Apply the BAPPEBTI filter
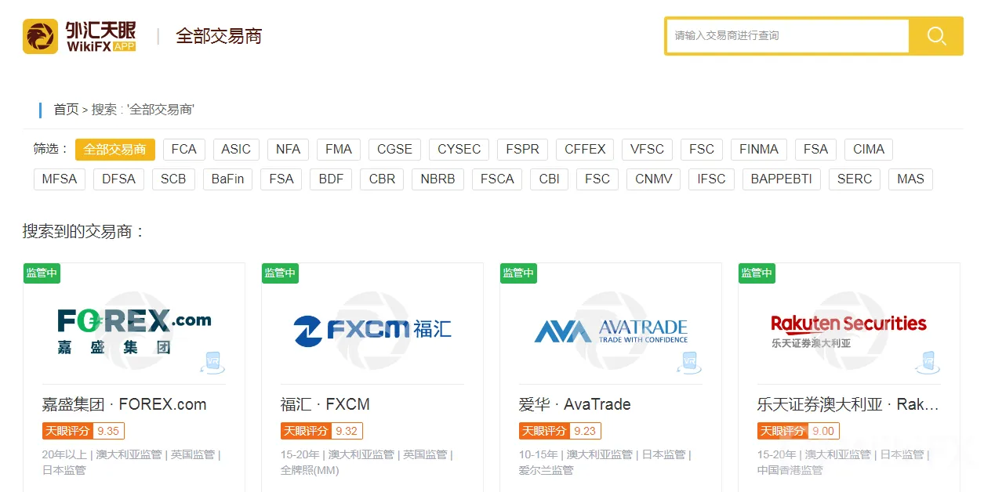The image size is (984, 492). pos(781,179)
